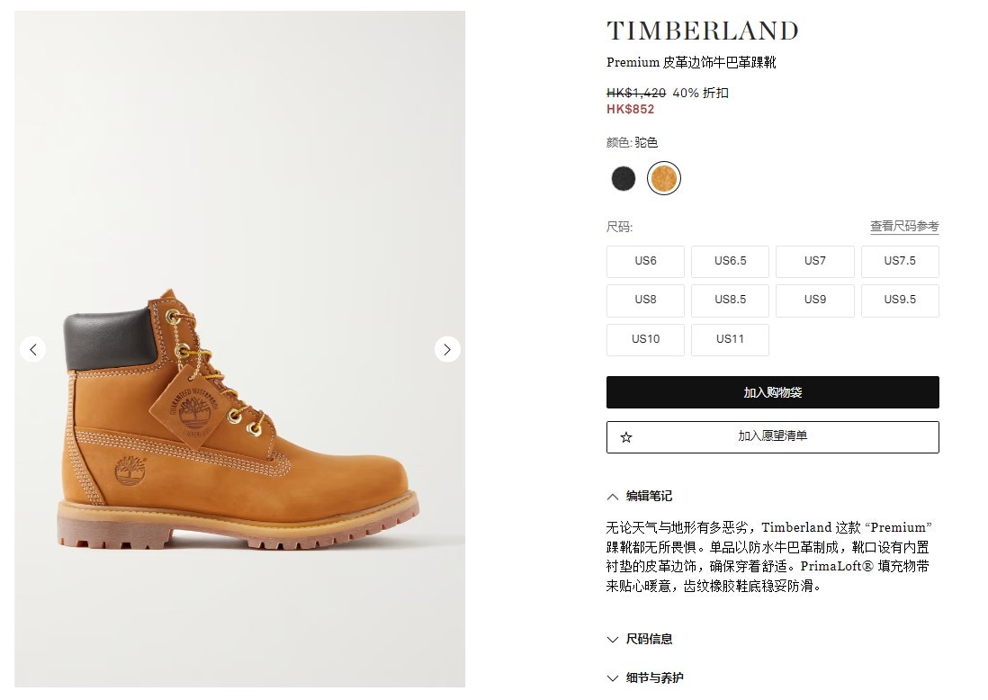Select size US10 option
This screenshot has height=700, width=988.
point(645,340)
